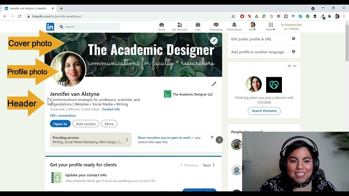Bookmark this page star icon
The height and width of the screenshot is (196, 349).
point(233,16)
